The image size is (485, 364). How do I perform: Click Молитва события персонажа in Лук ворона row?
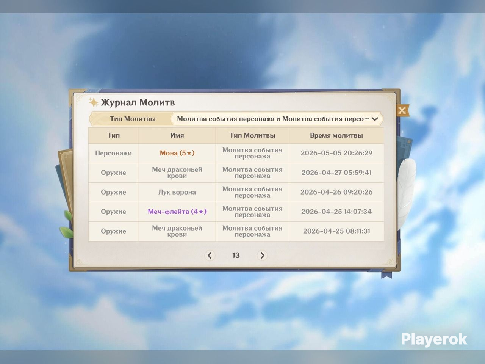click(x=252, y=192)
